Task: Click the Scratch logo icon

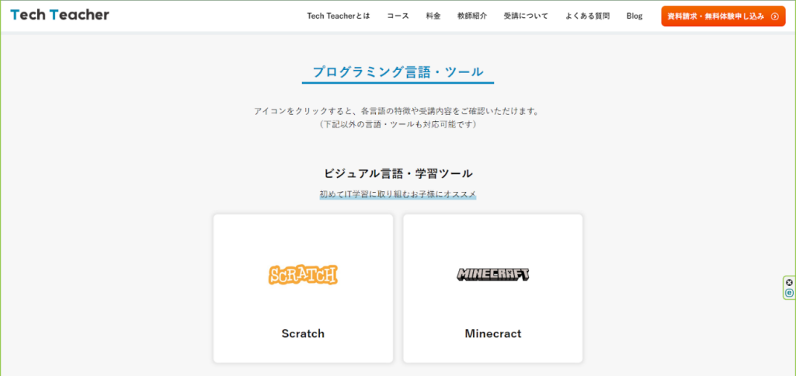Action: click(303, 275)
